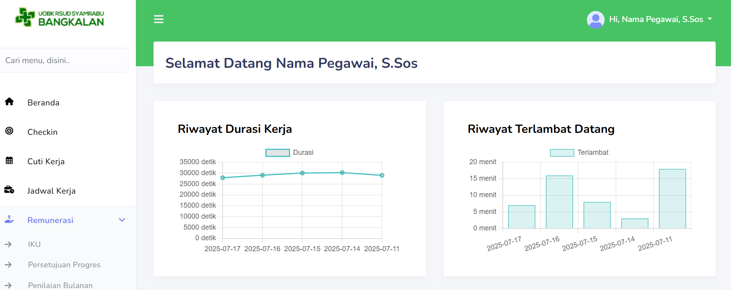731x290 pixels.
Task: Click the hamburger menu icon
Action: 159,19
